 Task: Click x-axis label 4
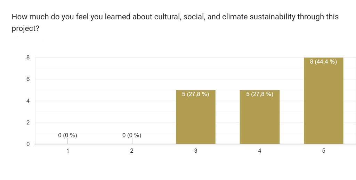[x=260, y=151]
